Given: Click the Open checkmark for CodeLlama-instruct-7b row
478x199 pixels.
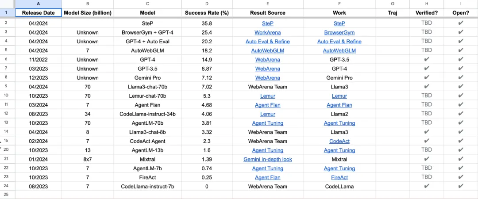Looking at the screenshot, I should point(461,186).
